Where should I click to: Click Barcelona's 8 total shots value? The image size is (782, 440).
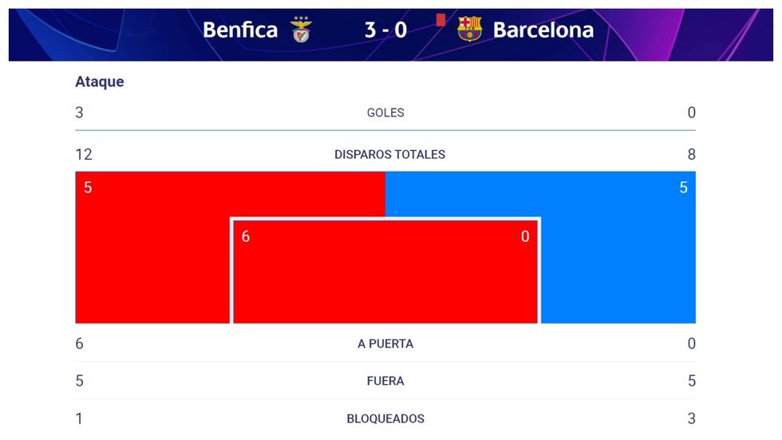[x=691, y=154]
